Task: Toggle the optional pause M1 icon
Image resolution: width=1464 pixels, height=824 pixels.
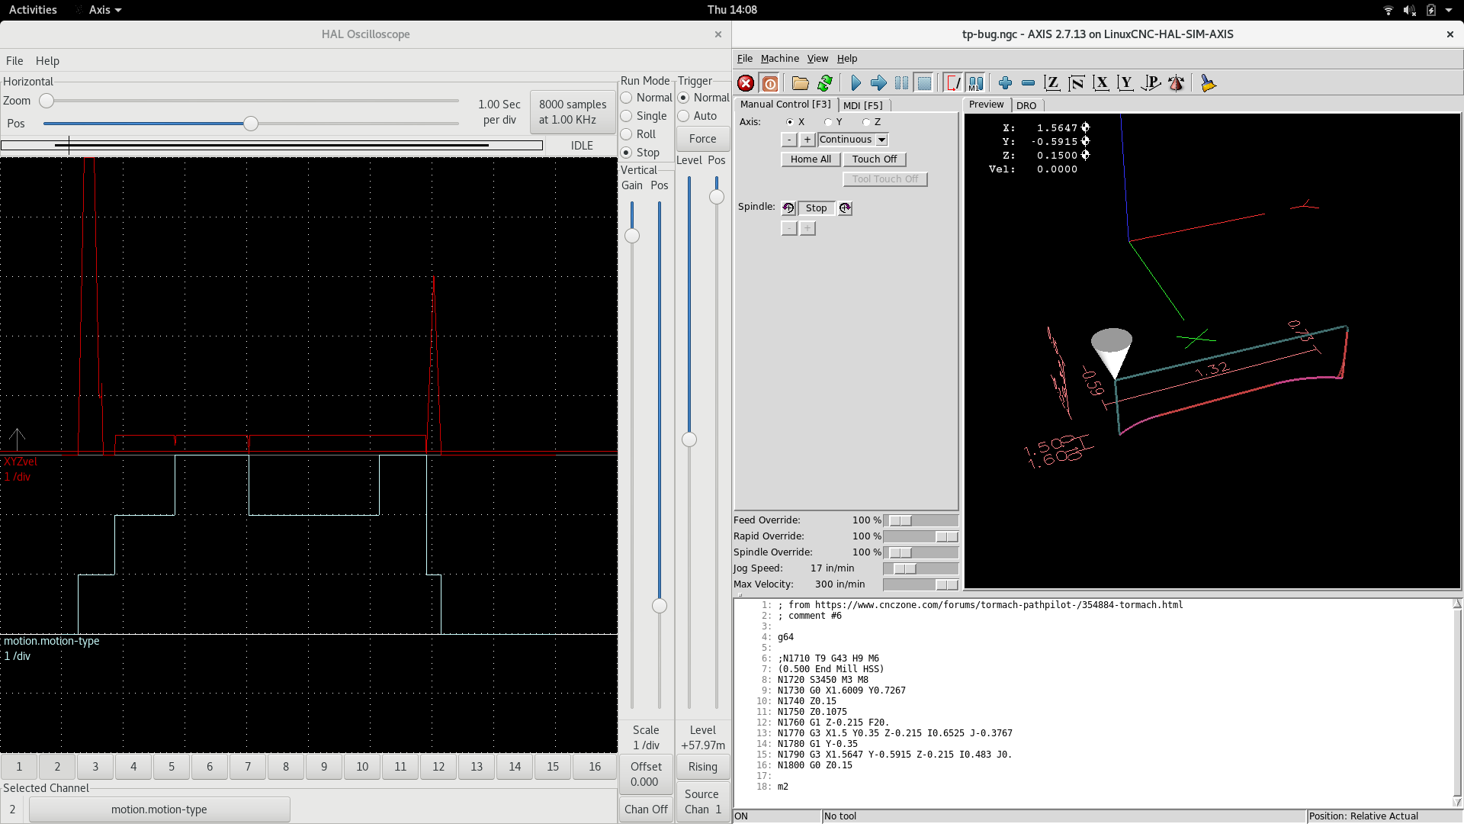Action: (x=975, y=83)
